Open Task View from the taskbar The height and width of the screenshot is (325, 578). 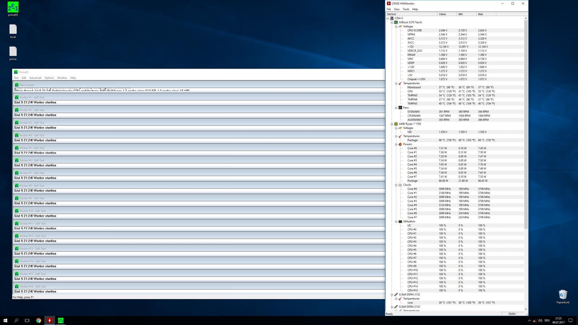27,320
